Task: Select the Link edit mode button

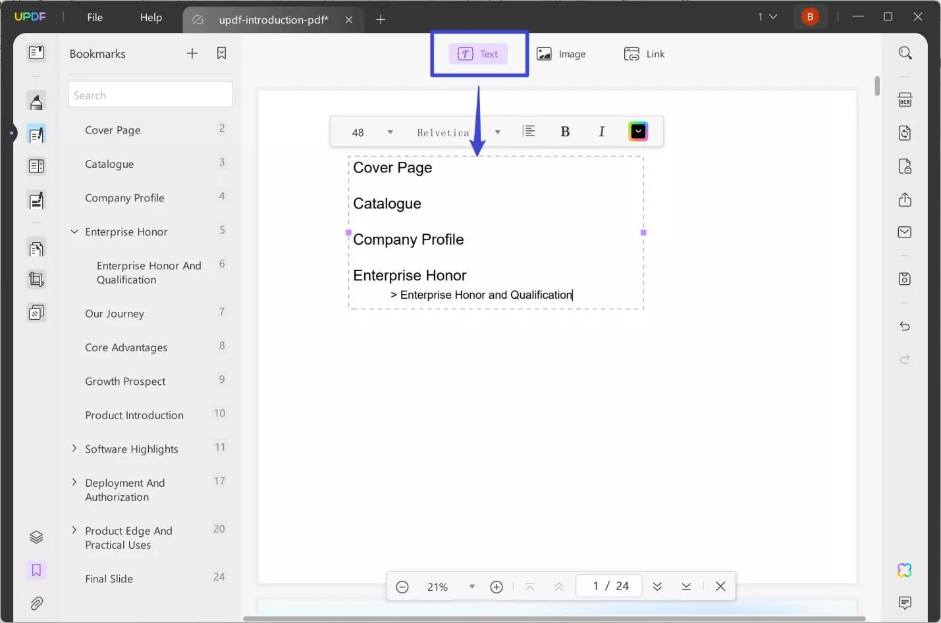Action: tap(644, 54)
